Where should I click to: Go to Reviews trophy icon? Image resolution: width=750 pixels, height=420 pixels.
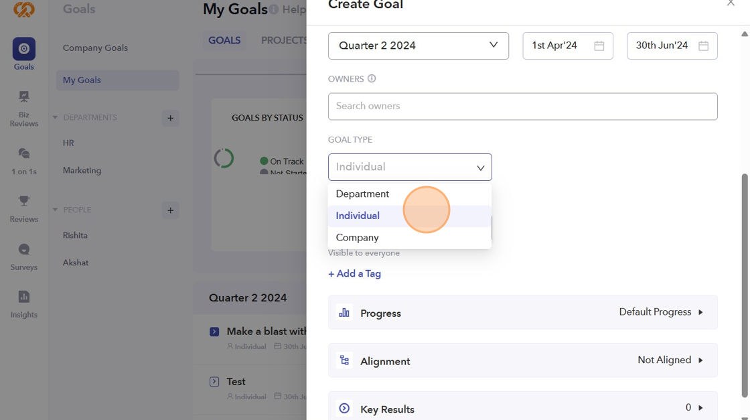click(24, 202)
